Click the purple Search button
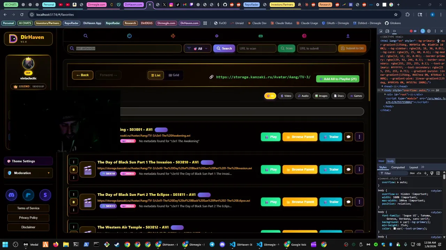The image size is (446, 250). pyautogui.click(x=224, y=49)
